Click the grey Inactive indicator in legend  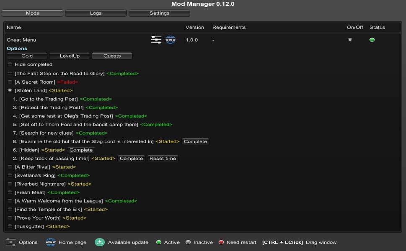[188, 242]
